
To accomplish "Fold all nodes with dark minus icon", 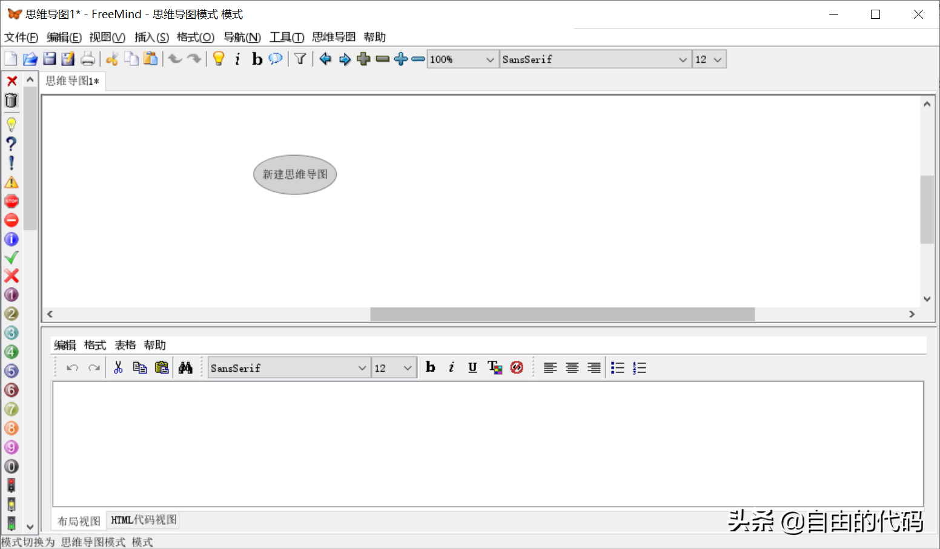I will [382, 59].
